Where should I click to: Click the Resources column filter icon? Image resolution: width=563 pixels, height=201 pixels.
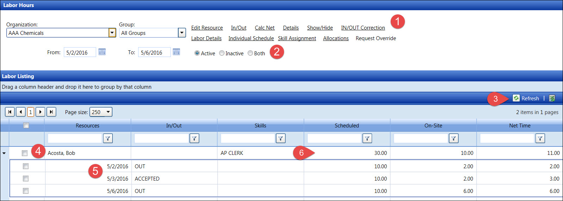pos(108,138)
